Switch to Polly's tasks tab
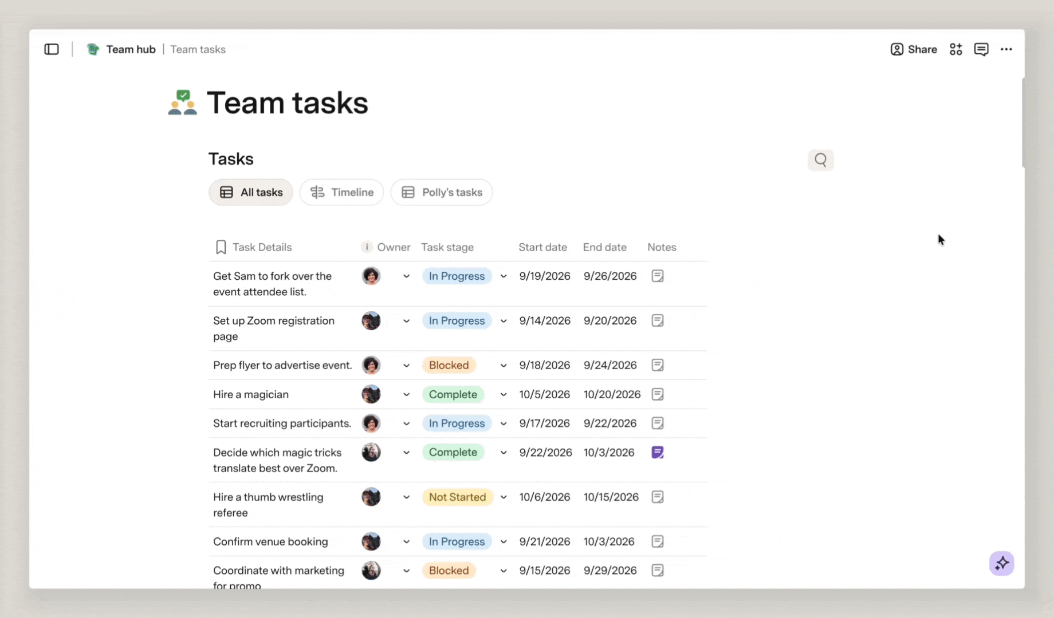The height and width of the screenshot is (618, 1054). point(441,192)
